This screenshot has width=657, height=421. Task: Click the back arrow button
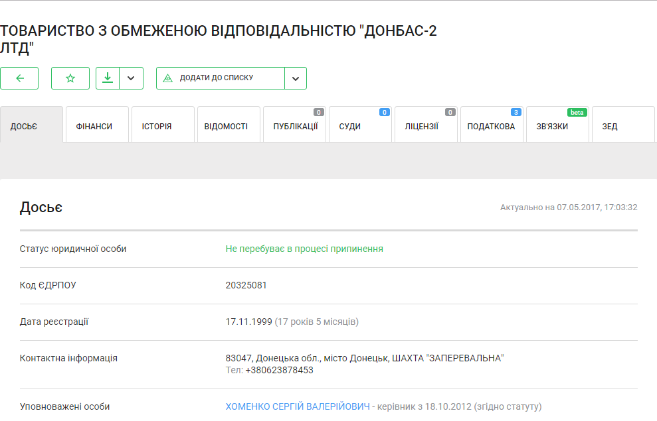(19, 78)
